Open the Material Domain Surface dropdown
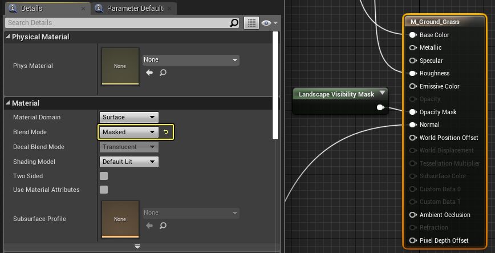The image size is (495, 253). tap(128, 117)
